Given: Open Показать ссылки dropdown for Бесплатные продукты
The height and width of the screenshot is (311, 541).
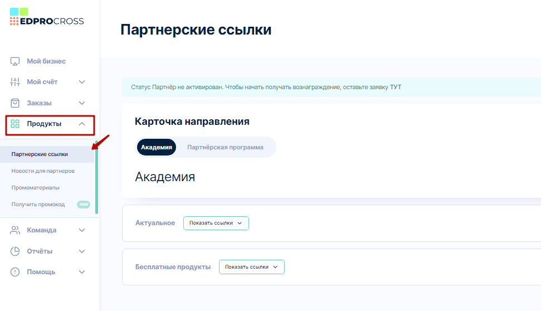Looking at the screenshot, I should tap(251, 267).
